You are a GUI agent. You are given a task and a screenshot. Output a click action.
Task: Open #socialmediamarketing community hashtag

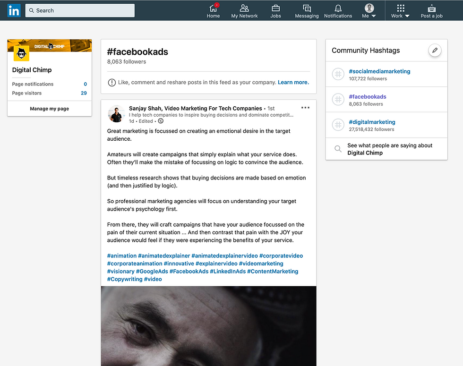[x=379, y=71]
